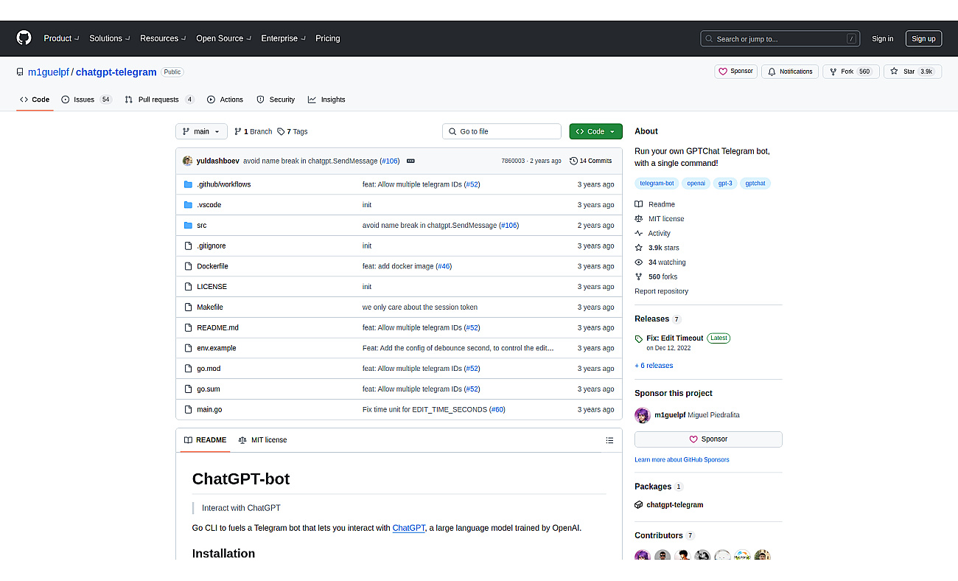This screenshot has width=958, height=581.
Task: Open the .github/workflows folder
Action: pyautogui.click(x=223, y=184)
